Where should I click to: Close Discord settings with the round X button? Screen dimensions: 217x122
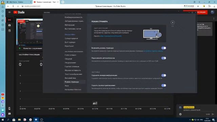point(173,22)
